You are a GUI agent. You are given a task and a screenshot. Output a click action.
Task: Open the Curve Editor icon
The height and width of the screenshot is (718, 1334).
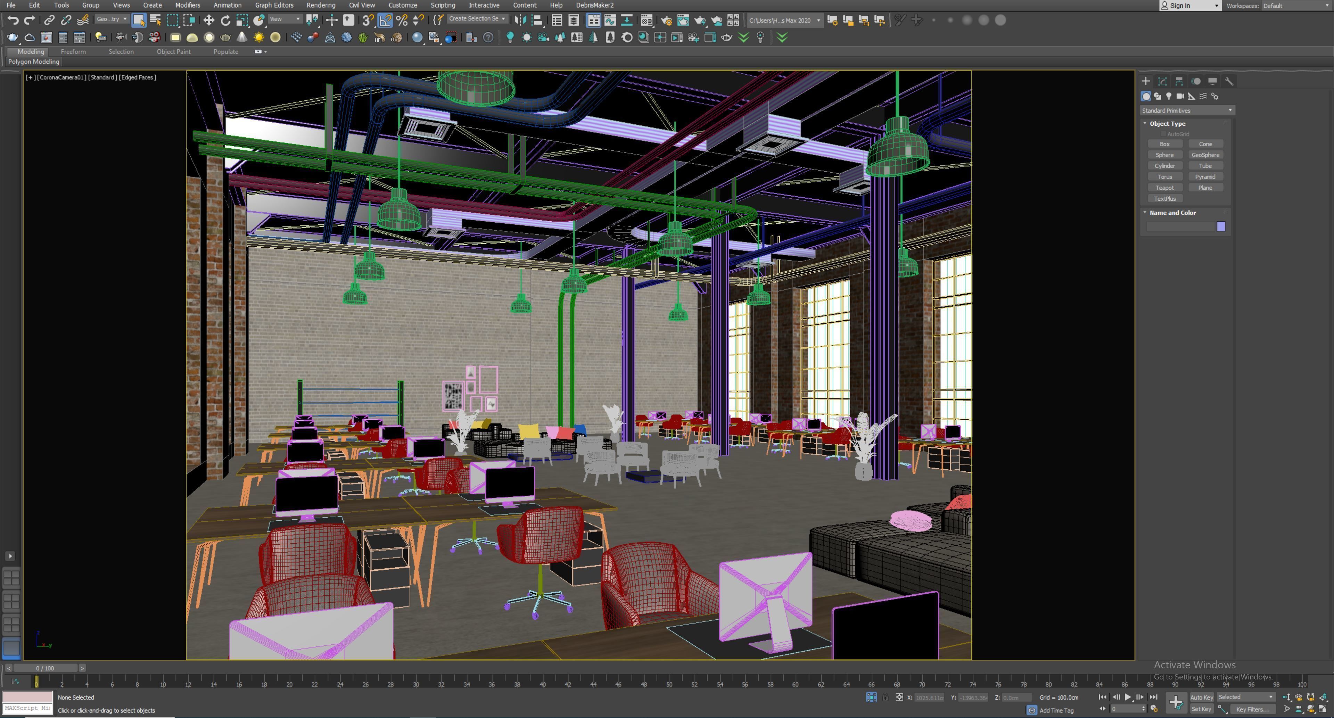tap(610, 20)
